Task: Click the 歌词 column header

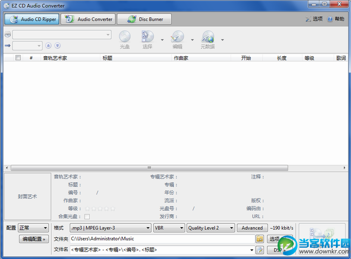Action: tap(341, 58)
